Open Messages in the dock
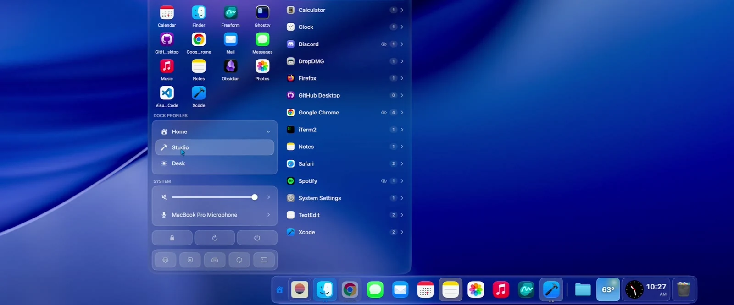Image resolution: width=734 pixels, height=305 pixels. [x=375, y=289]
